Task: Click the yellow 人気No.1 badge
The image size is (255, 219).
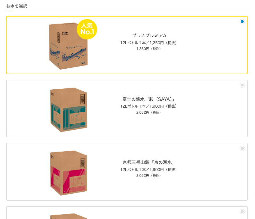Action: click(x=87, y=29)
